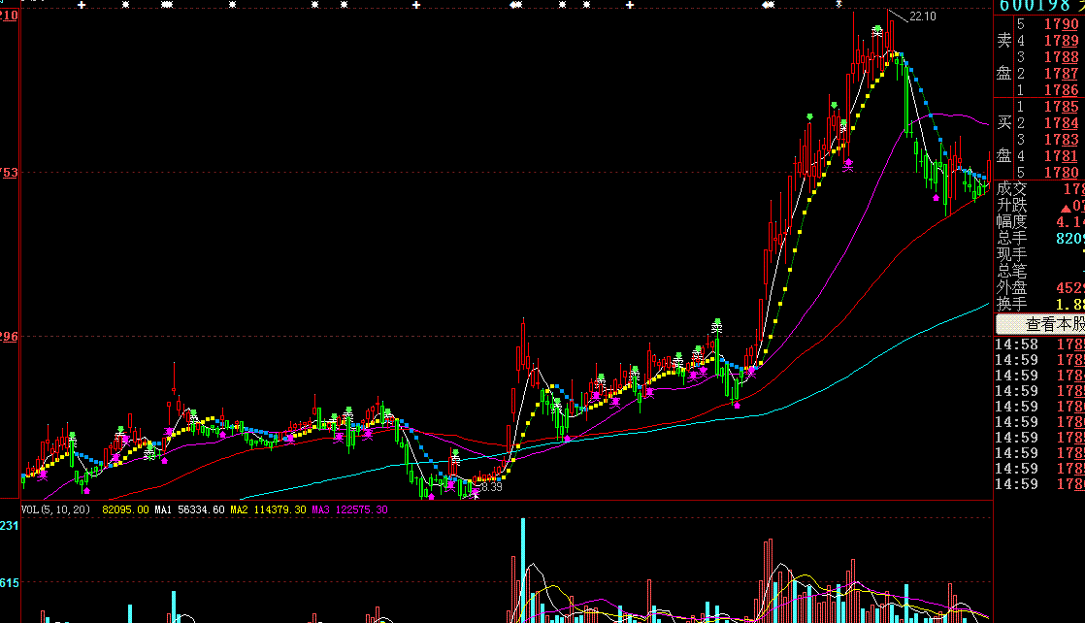Click sell price 1787 in order book
Screen dimensions: 1085x623
[x=1061, y=74]
